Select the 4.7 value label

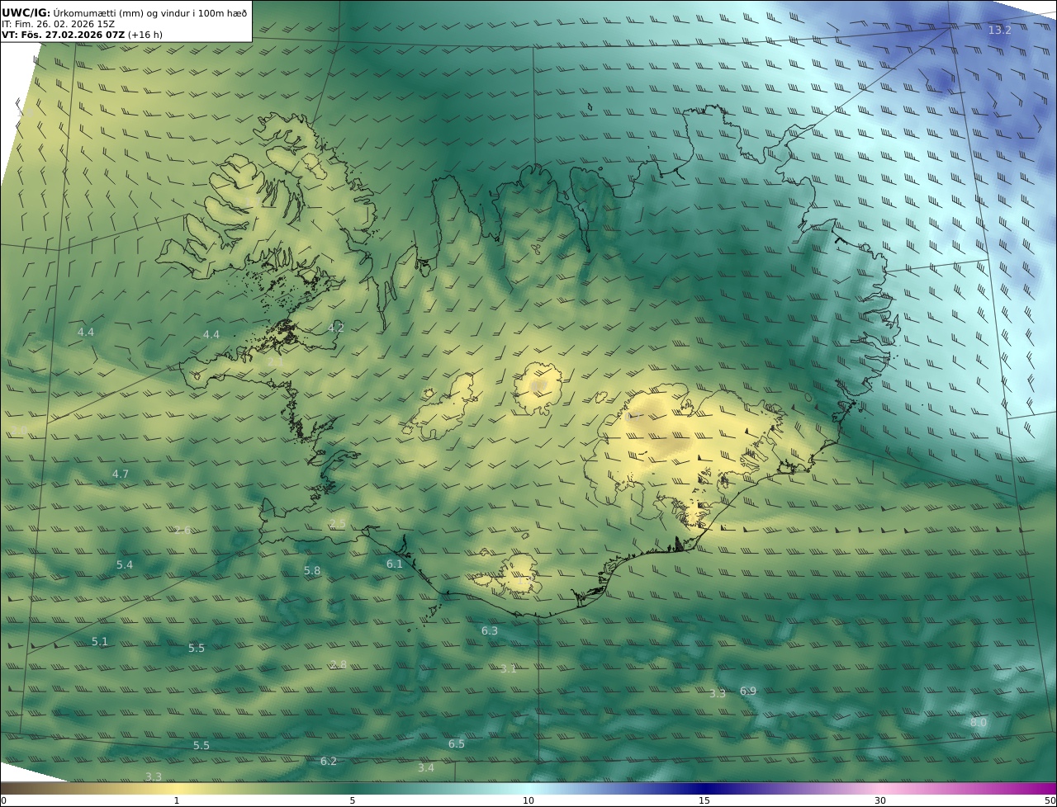tap(121, 474)
